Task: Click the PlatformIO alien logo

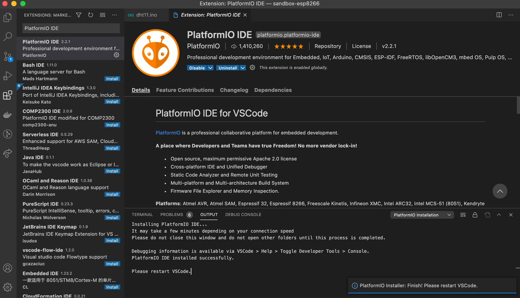Action: click(x=155, y=52)
